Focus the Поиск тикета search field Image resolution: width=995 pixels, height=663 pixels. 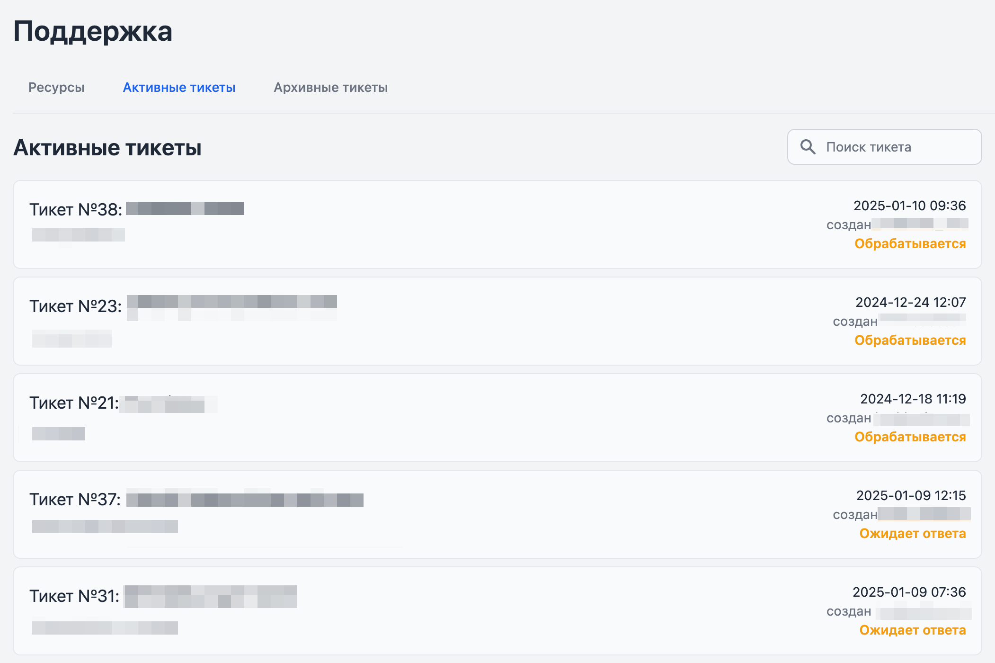coord(884,147)
